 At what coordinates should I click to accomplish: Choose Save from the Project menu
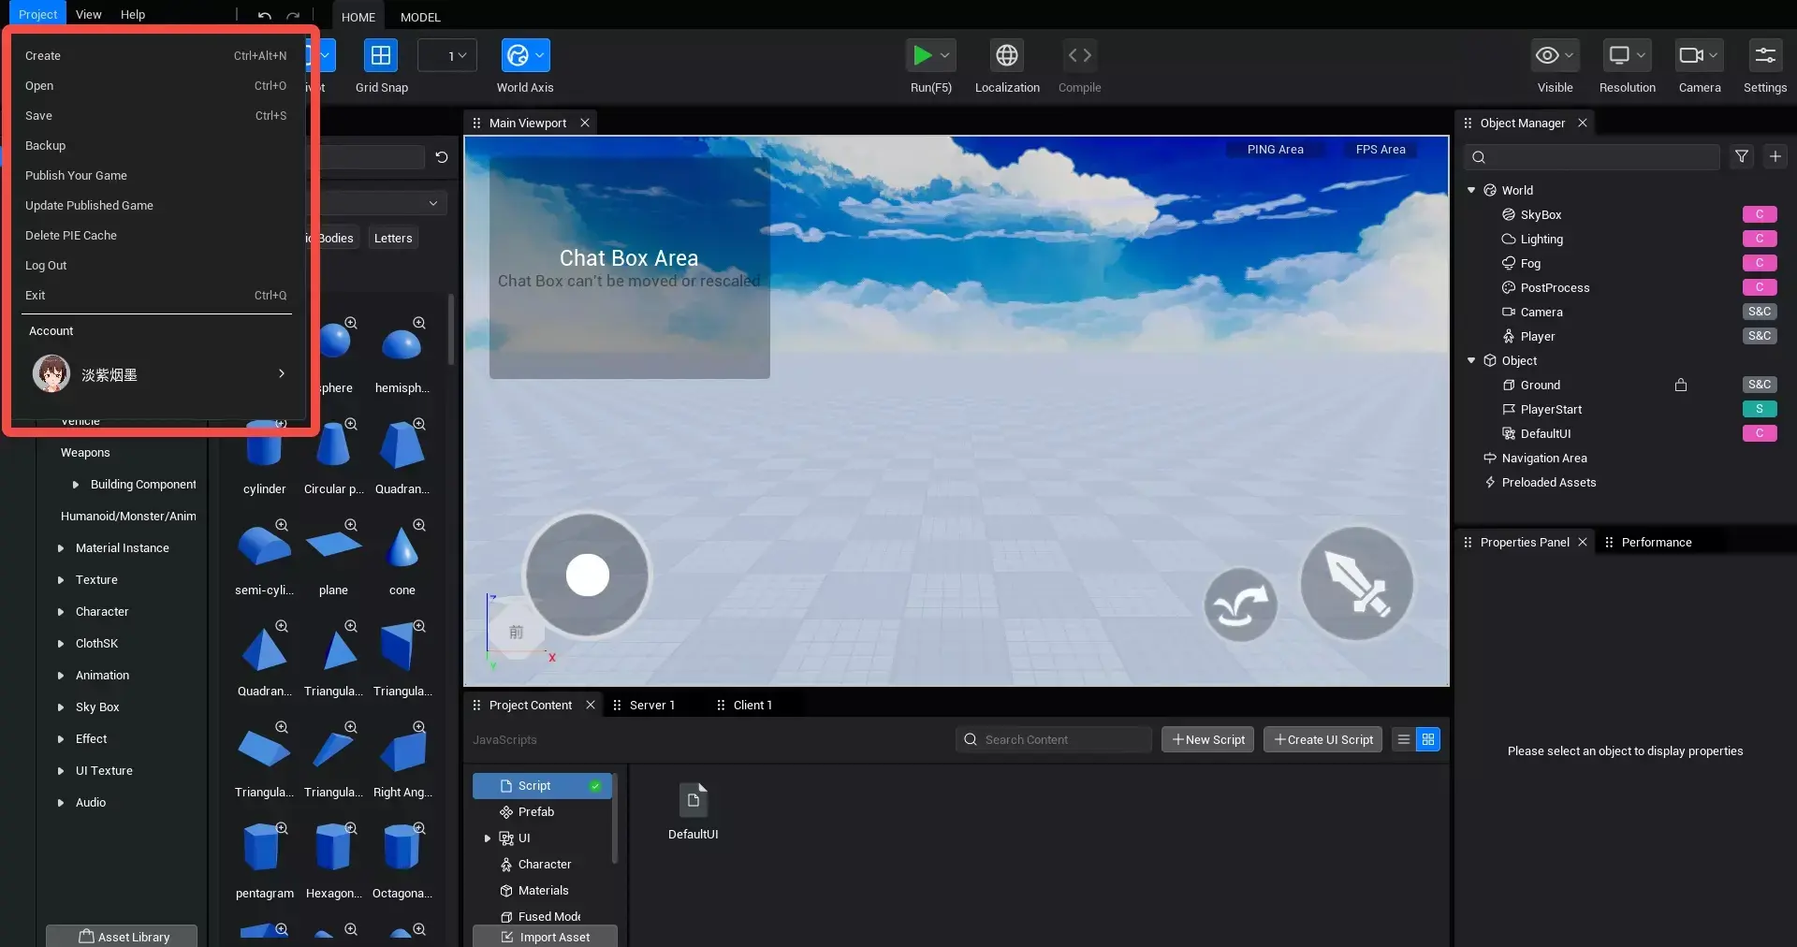(x=156, y=116)
